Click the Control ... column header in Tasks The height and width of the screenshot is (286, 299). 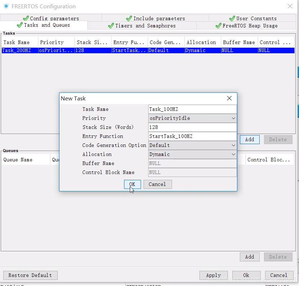click(276, 42)
